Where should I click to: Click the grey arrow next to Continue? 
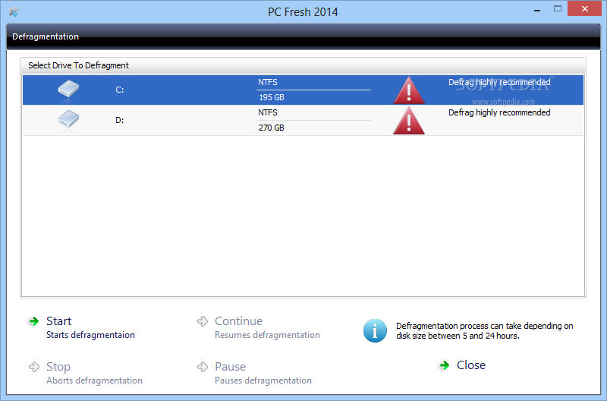[x=203, y=321]
